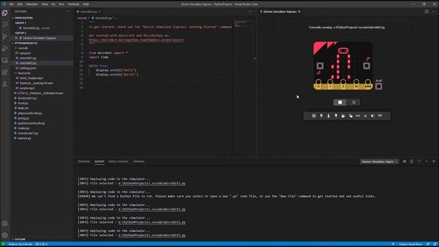The height and width of the screenshot is (247, 439).
Task: Open the Source Control view
Action: point(5,36)
